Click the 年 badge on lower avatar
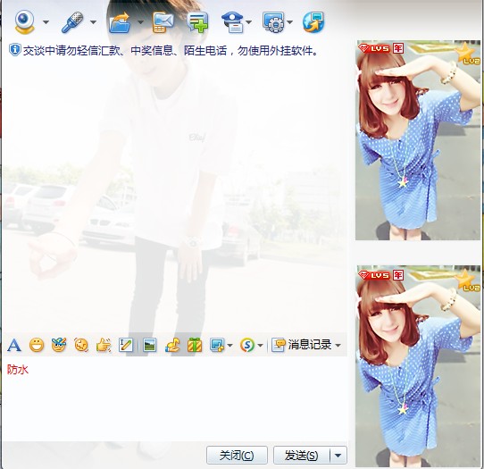The height and width of the screenshot is (469, 484). coord(398,275)
